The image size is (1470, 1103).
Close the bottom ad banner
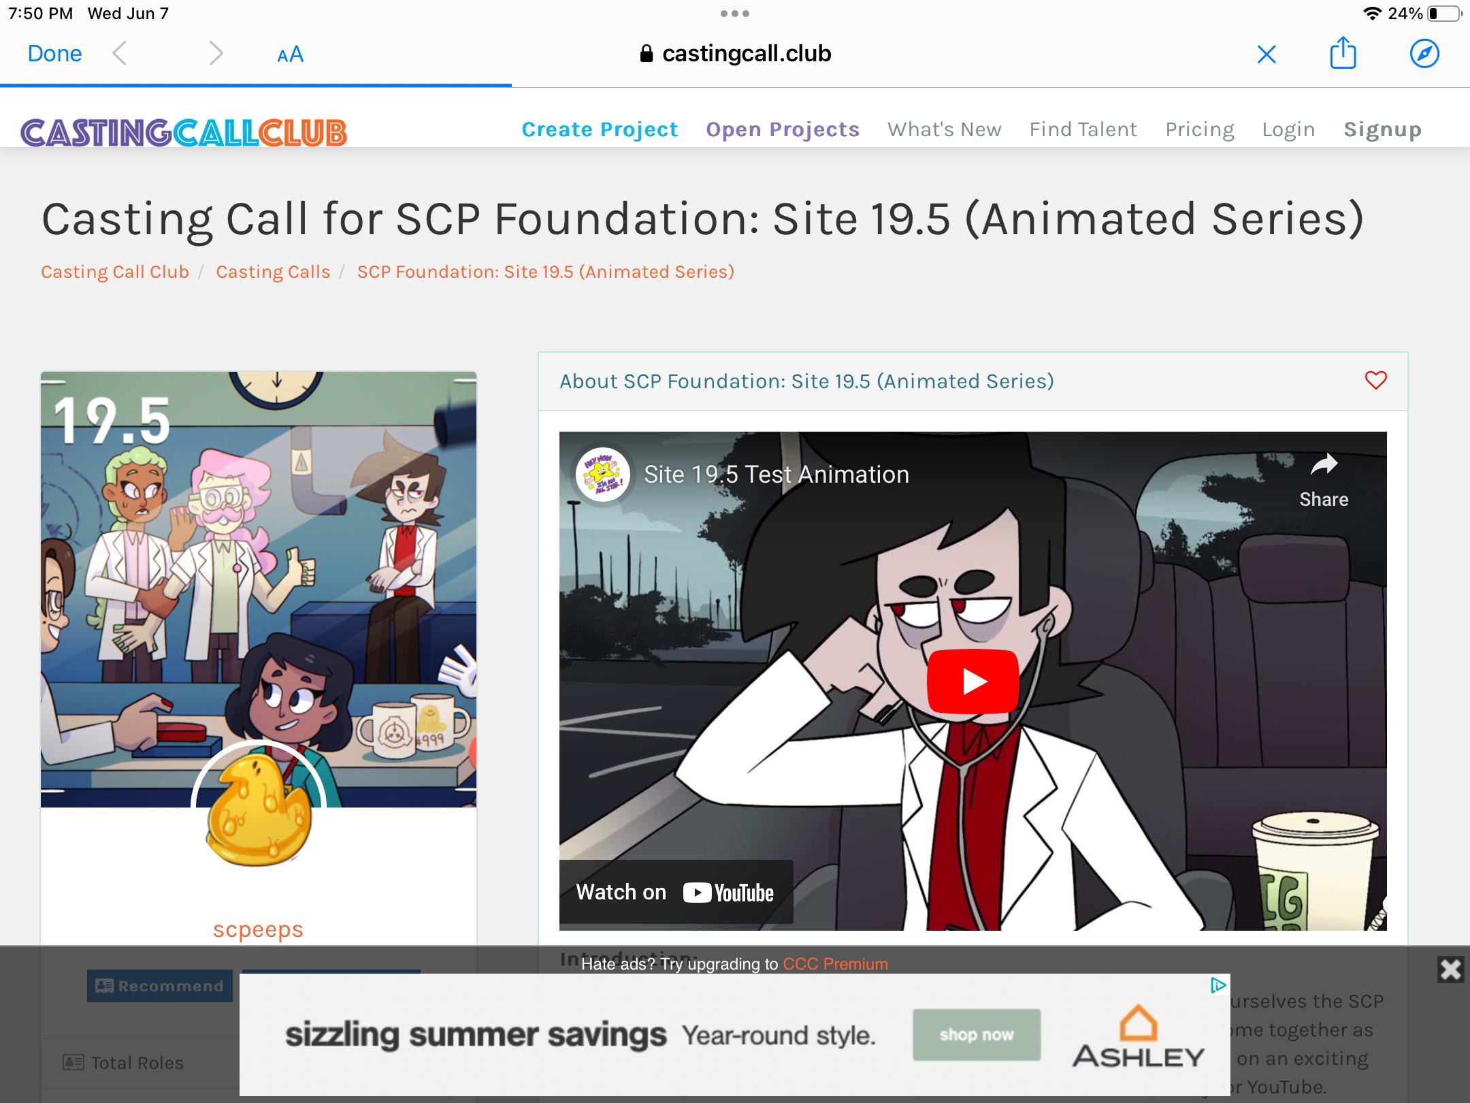tap(1450, 969)
